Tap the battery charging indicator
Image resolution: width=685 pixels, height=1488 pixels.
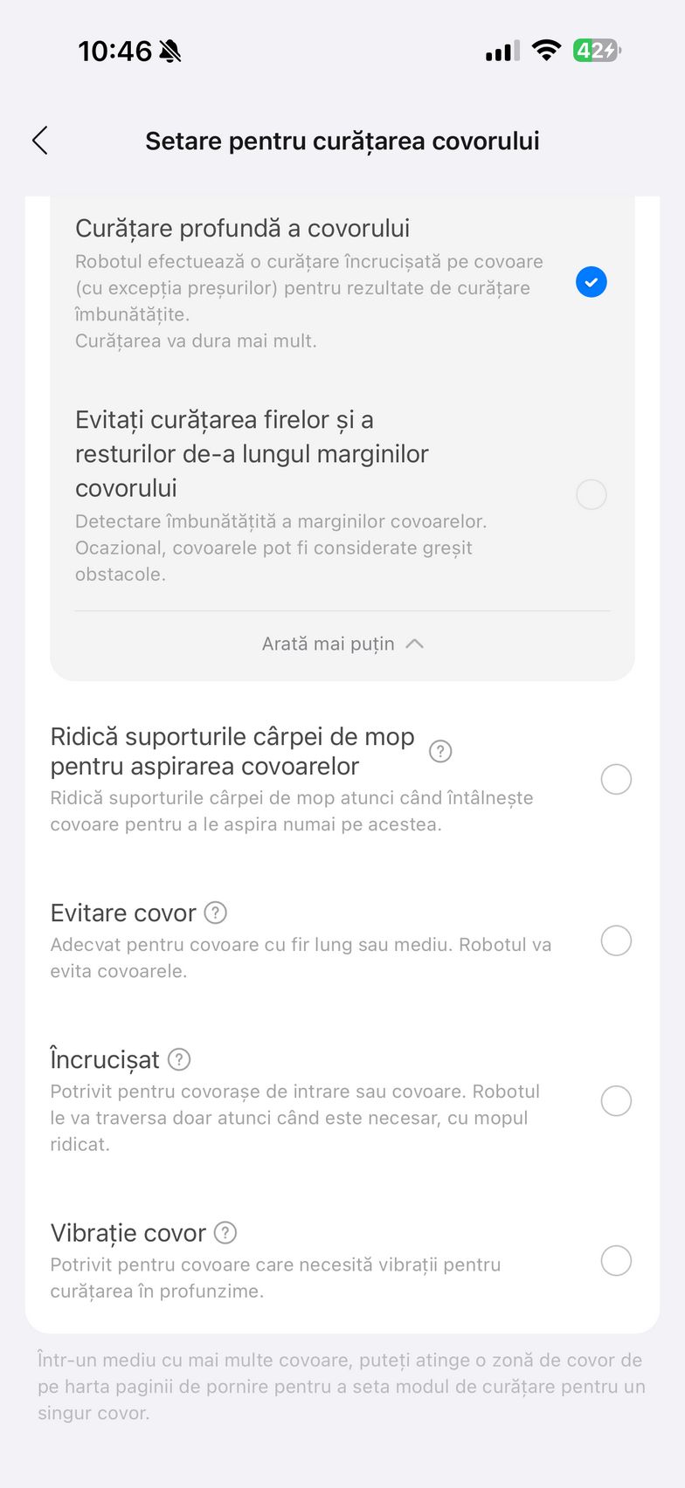[596, 51]
